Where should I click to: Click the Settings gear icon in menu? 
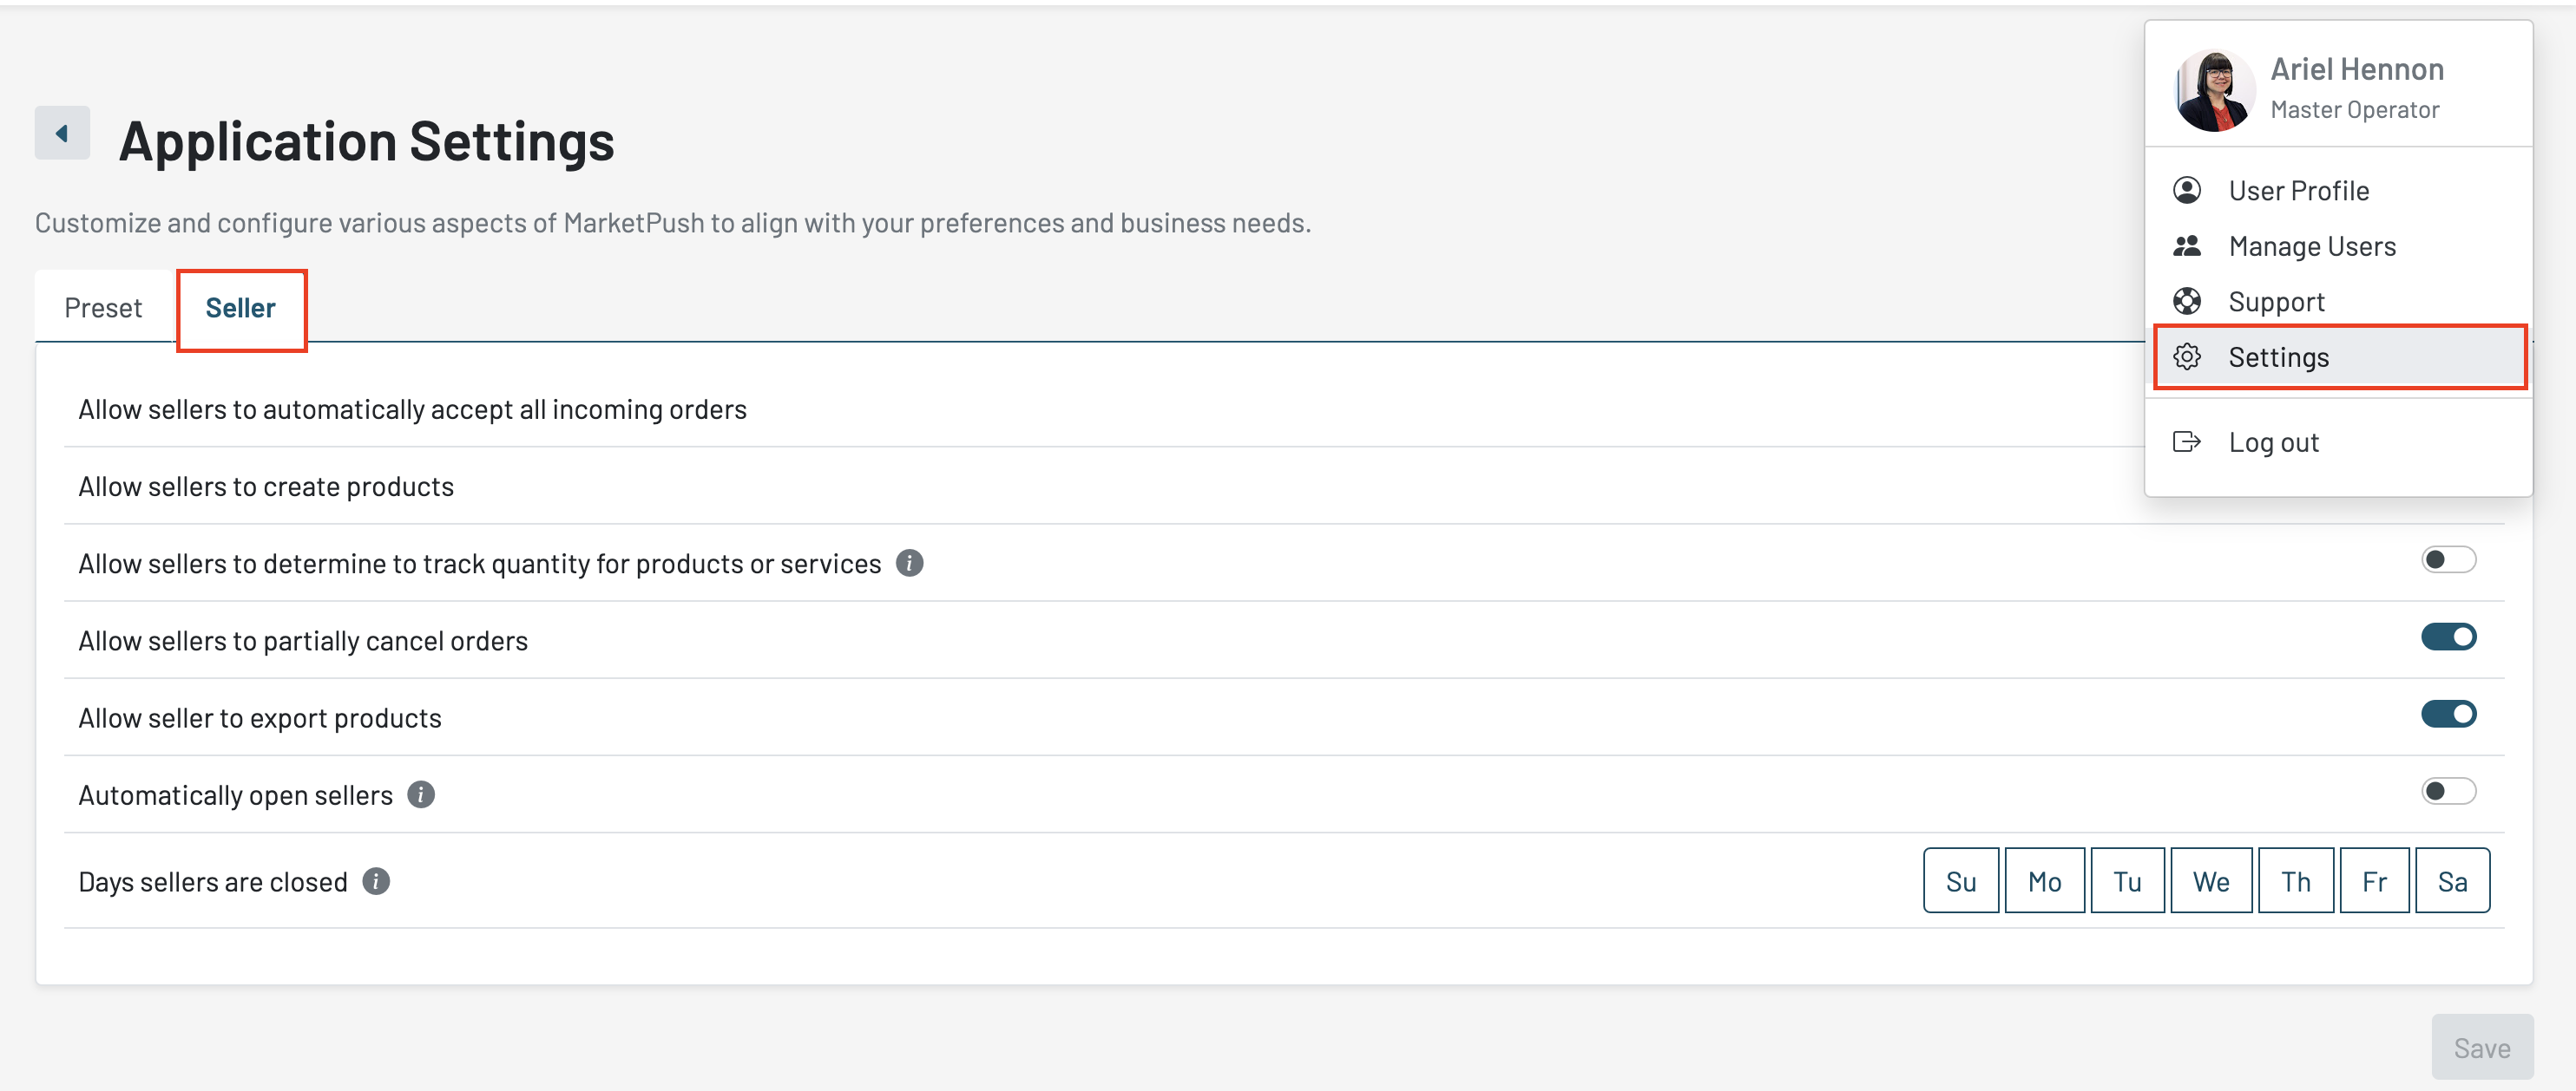click(x=2187, y=356)
